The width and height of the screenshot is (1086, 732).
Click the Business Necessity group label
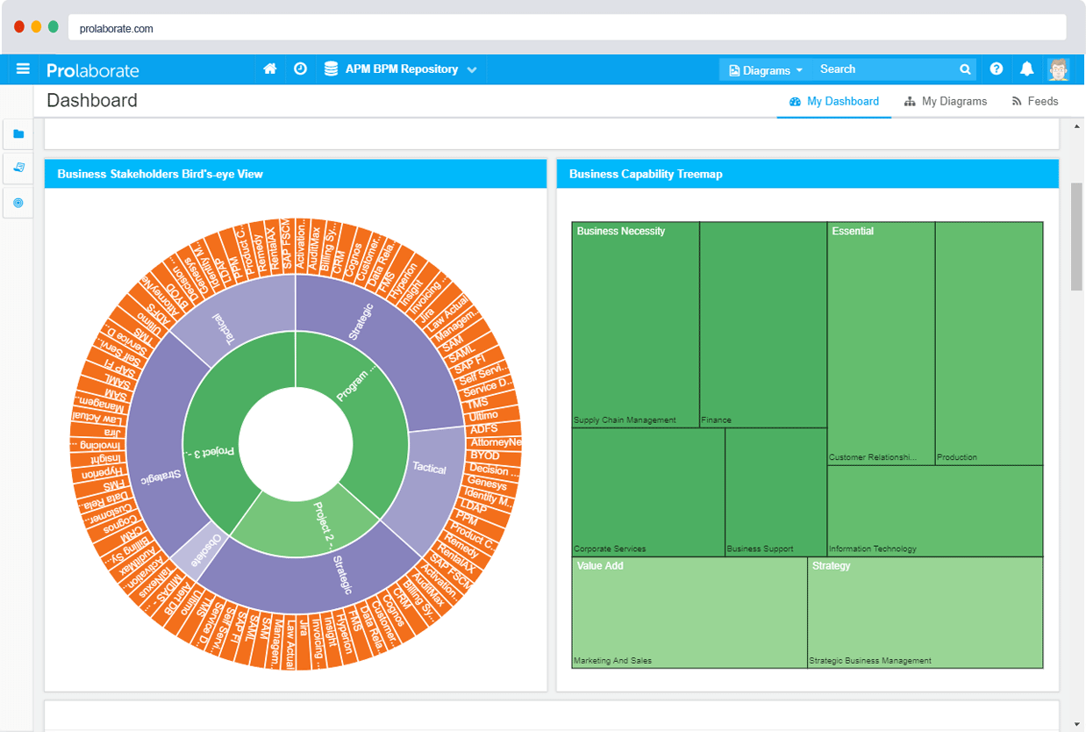click(621, 232)
